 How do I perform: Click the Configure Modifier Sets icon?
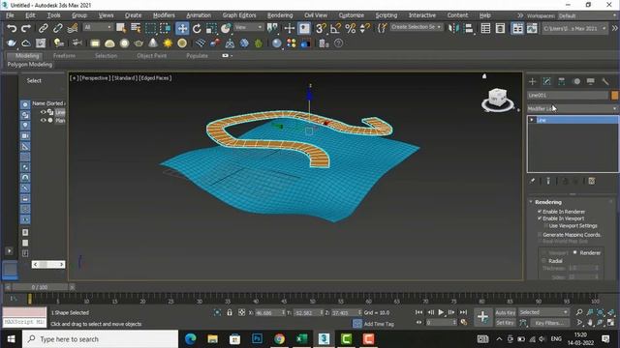click(x=592, y=181)
